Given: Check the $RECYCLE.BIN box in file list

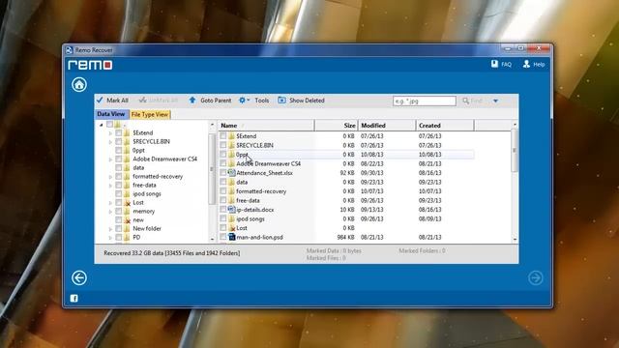Looking at the screenshot, I should click(x=223, y=145).
